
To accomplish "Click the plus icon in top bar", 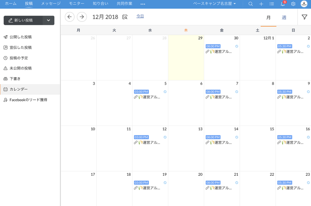I will coord(261,4).
